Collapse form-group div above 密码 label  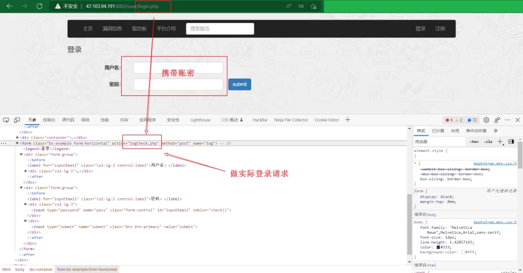tap(21, 188)
